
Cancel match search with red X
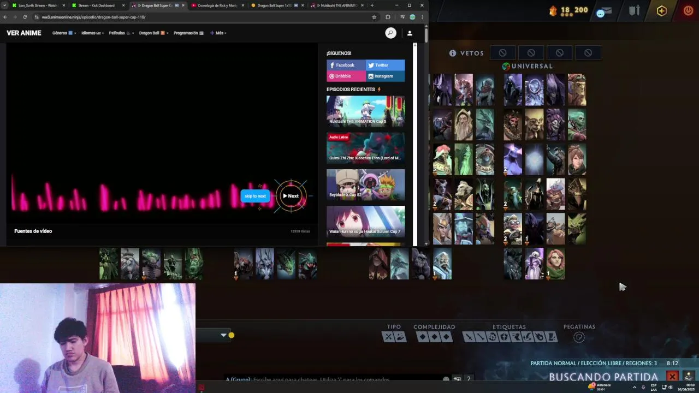pyautogui.click(x=672, y=377)
